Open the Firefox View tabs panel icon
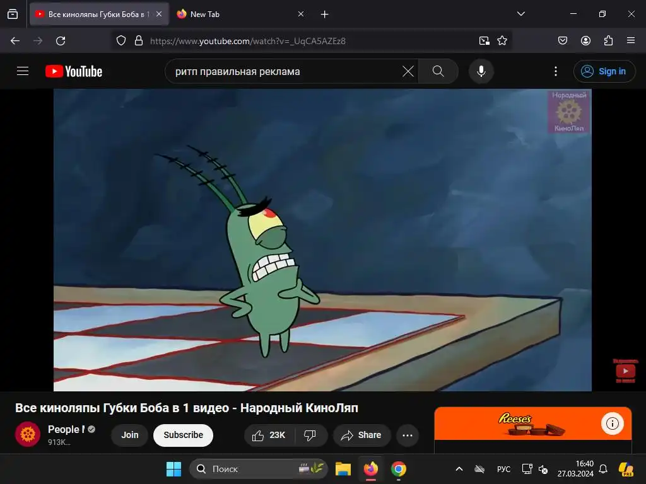This screenshot has height=484, width=646. (13, 14)
